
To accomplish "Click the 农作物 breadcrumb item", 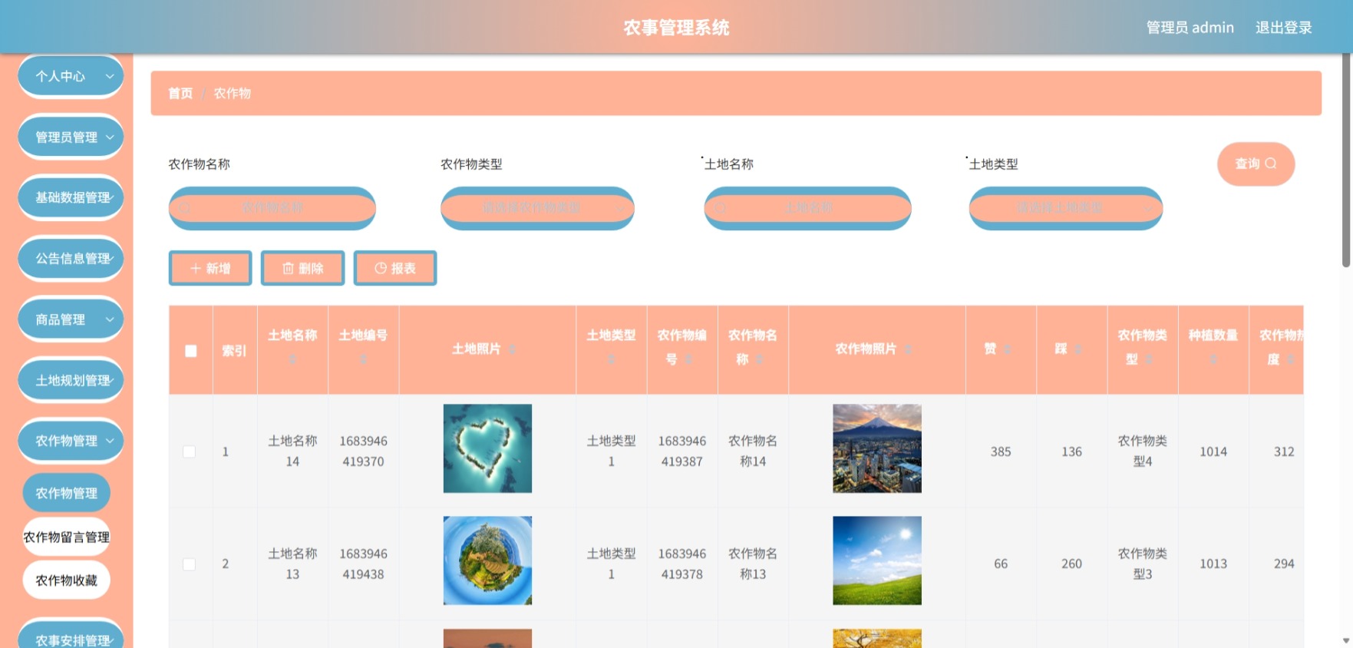I will point(233,94).
